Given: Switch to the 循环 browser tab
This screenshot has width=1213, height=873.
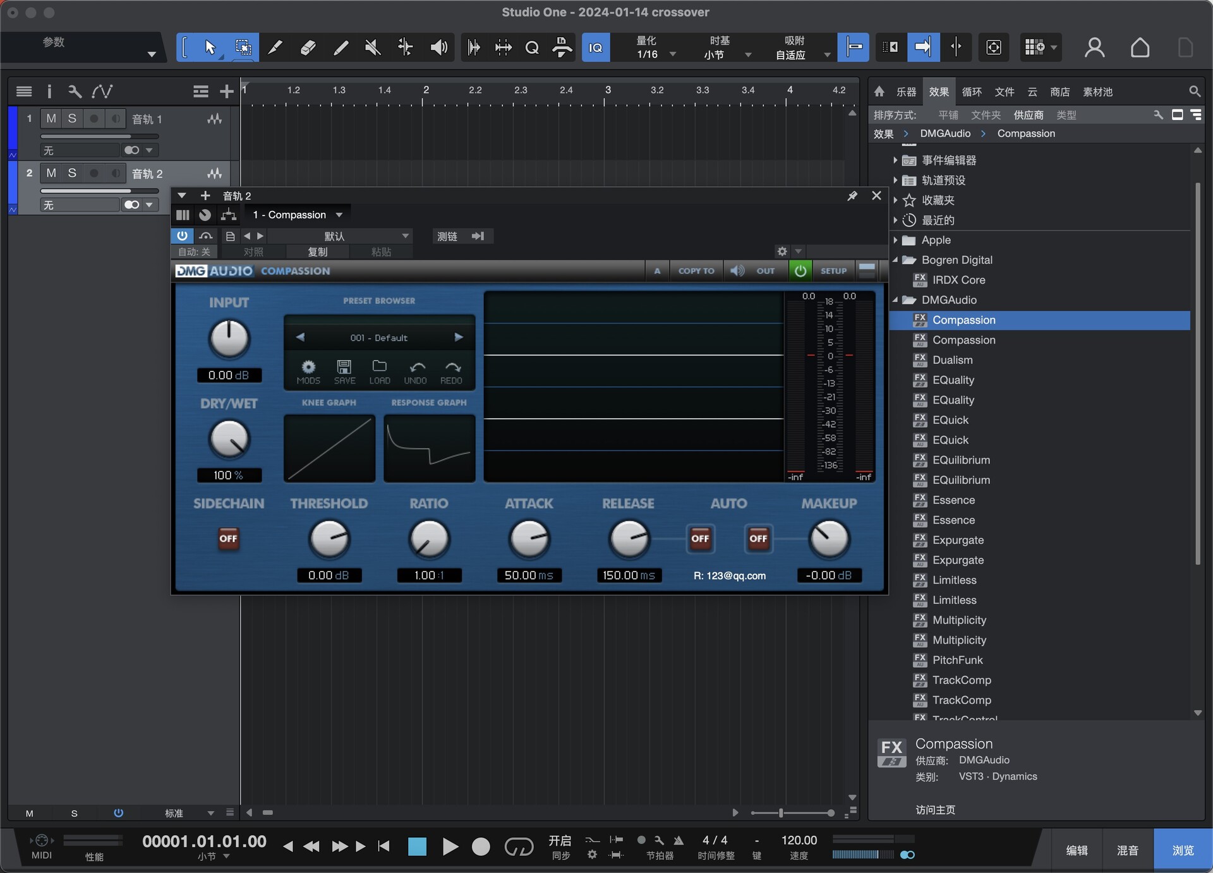Looking at the screenshot, I should tap(971, 92).
